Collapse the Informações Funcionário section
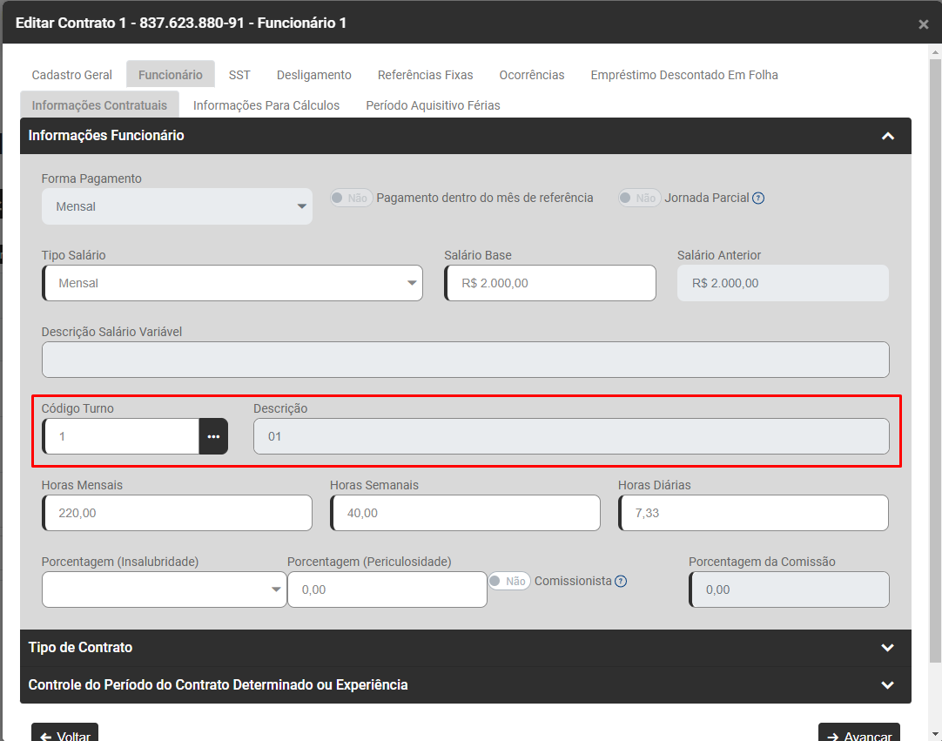The image size is (942, 741). [x=887, y=136]
